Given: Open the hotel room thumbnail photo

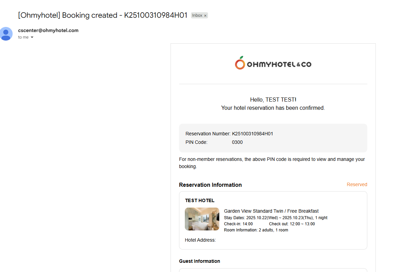Looking at the screenshot, I should (202, 219).
